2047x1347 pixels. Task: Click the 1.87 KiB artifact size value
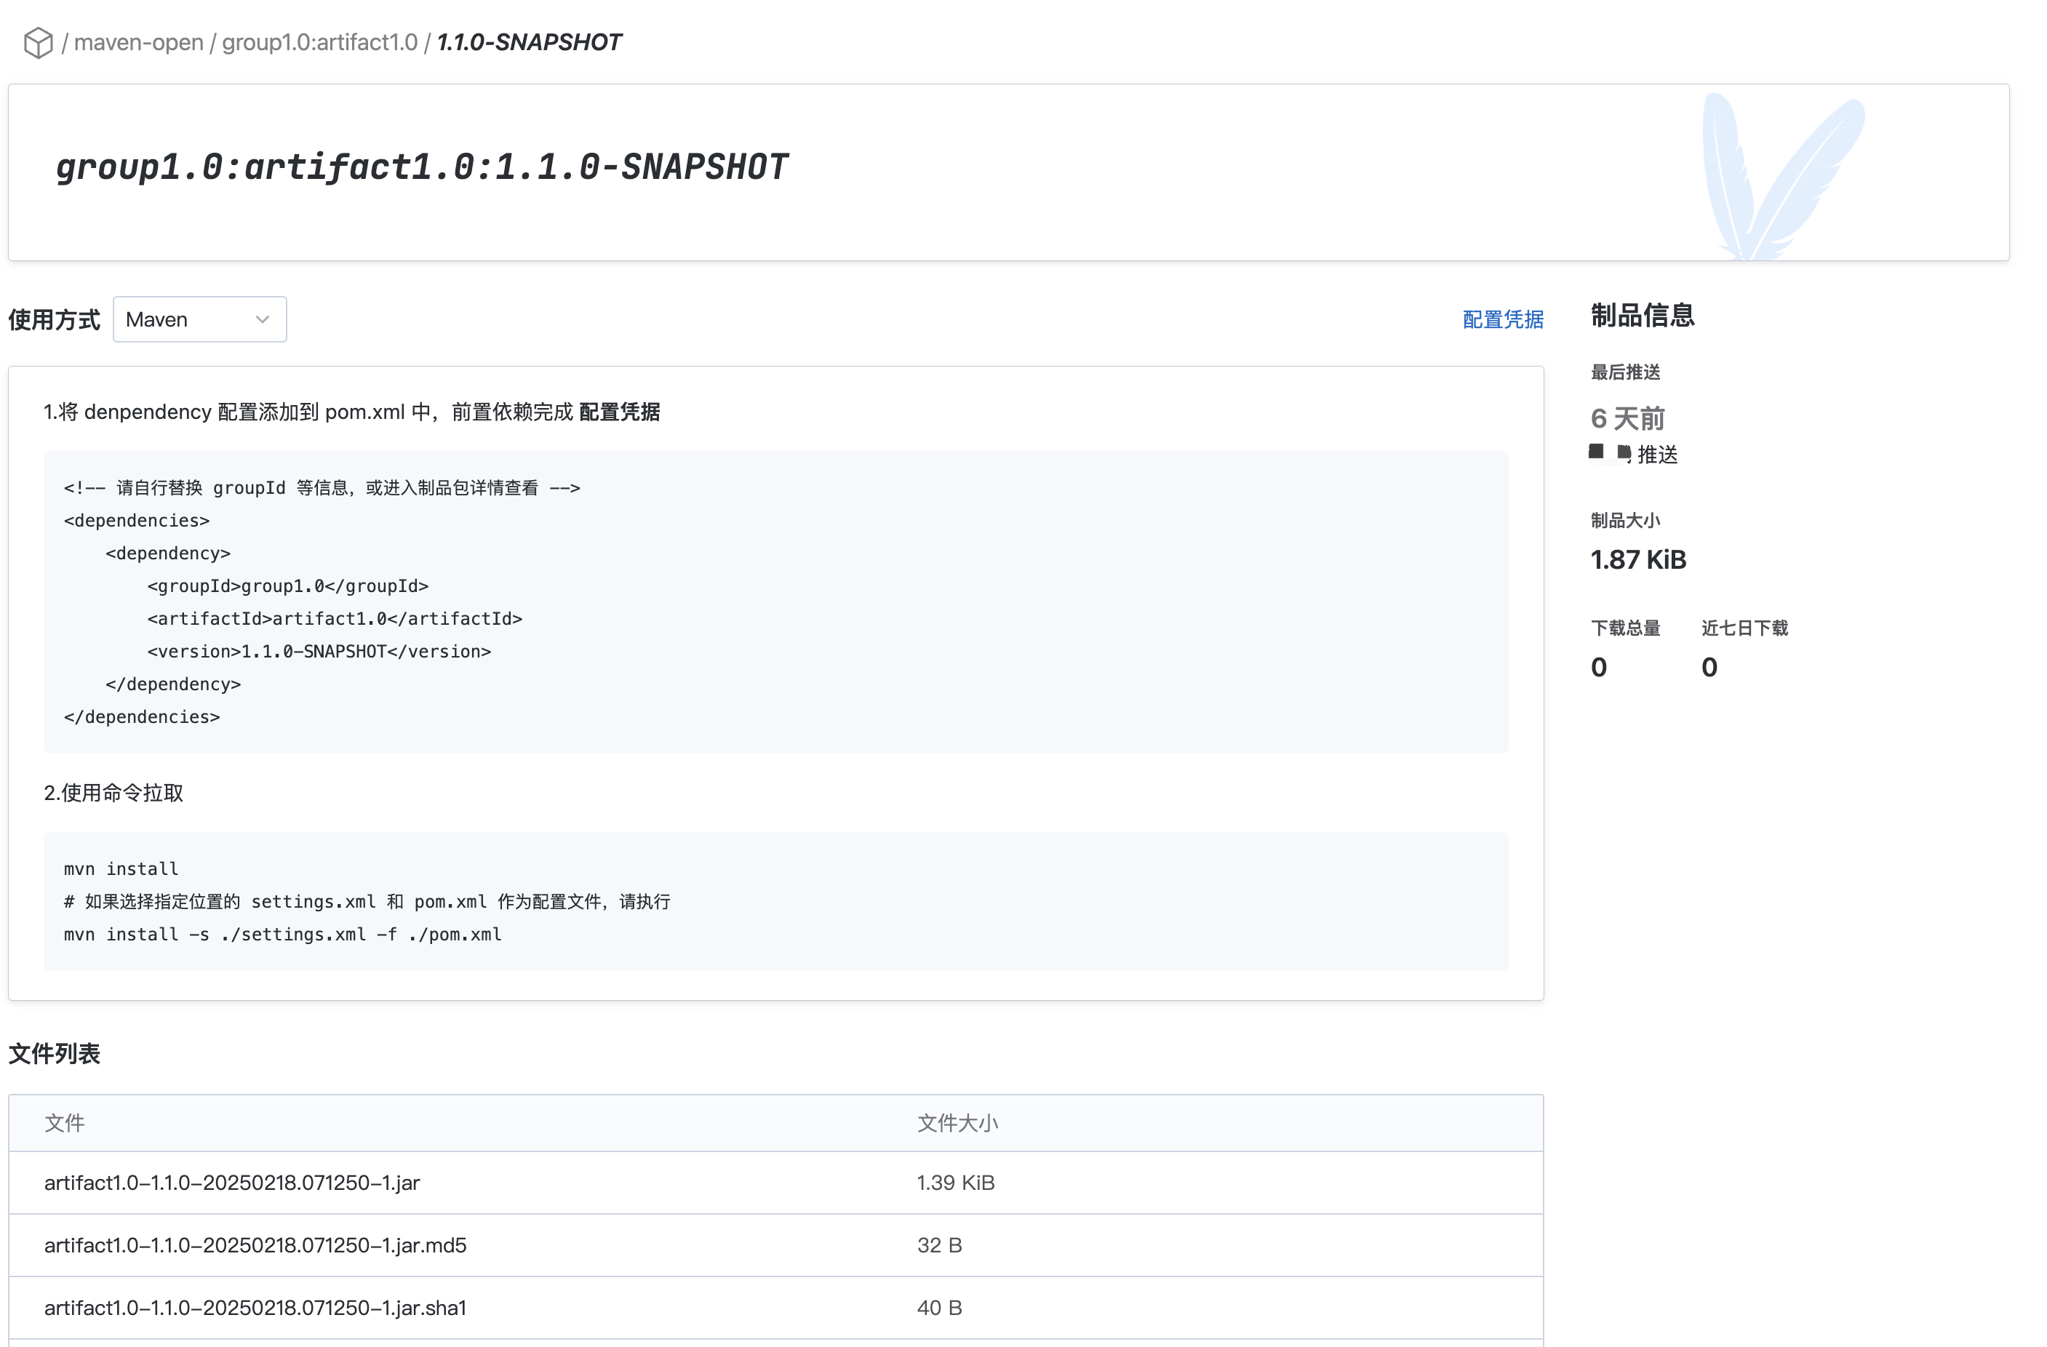coord(1637,560)
